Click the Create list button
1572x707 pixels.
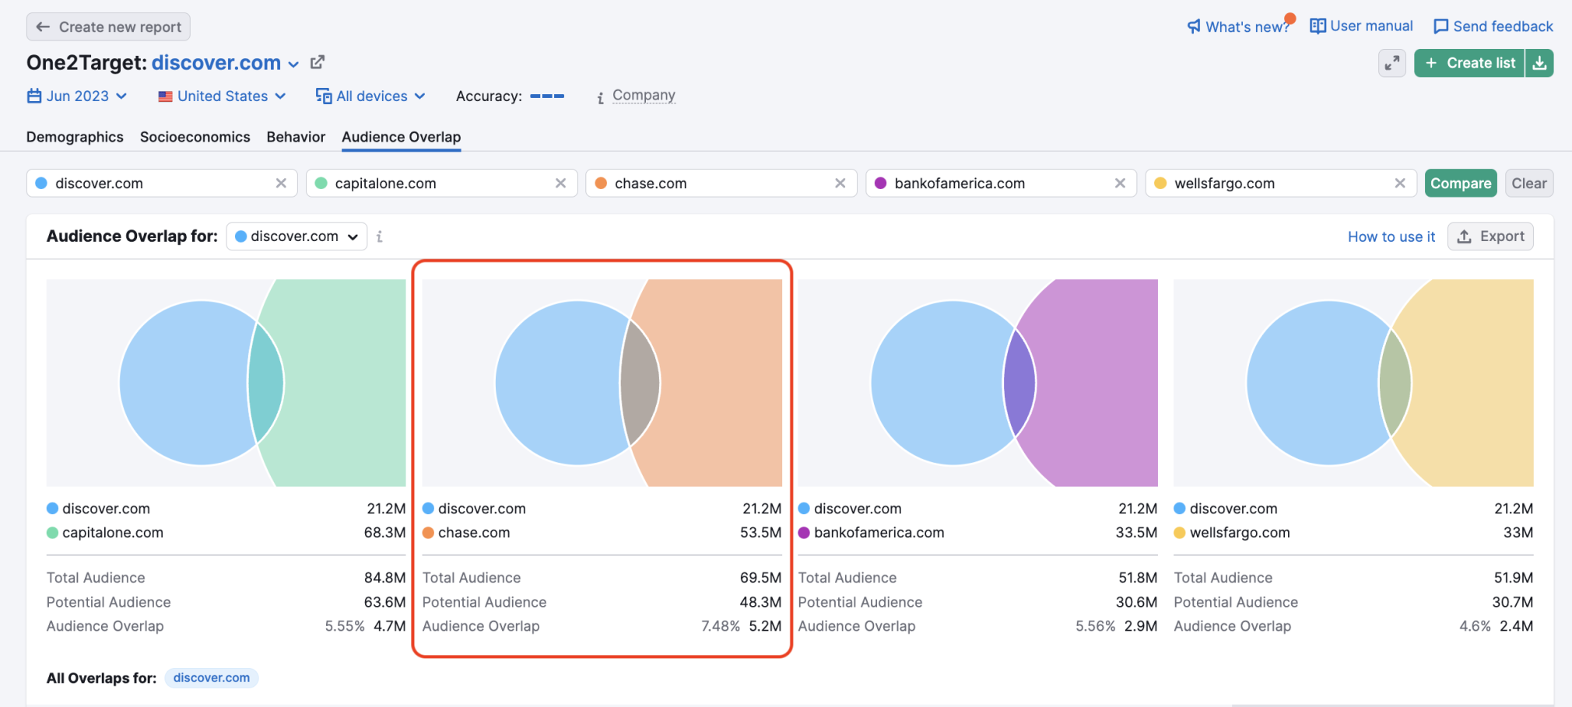point(1469,63)
